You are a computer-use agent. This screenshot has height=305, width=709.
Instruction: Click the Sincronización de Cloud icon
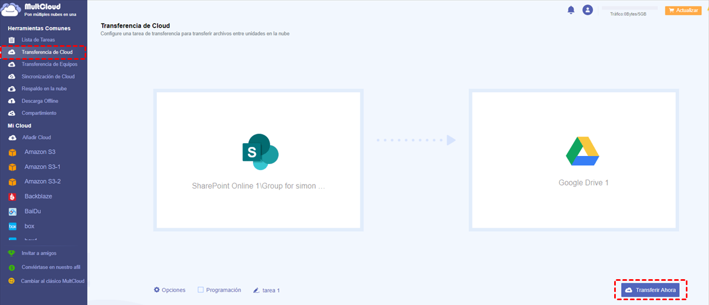12,76
